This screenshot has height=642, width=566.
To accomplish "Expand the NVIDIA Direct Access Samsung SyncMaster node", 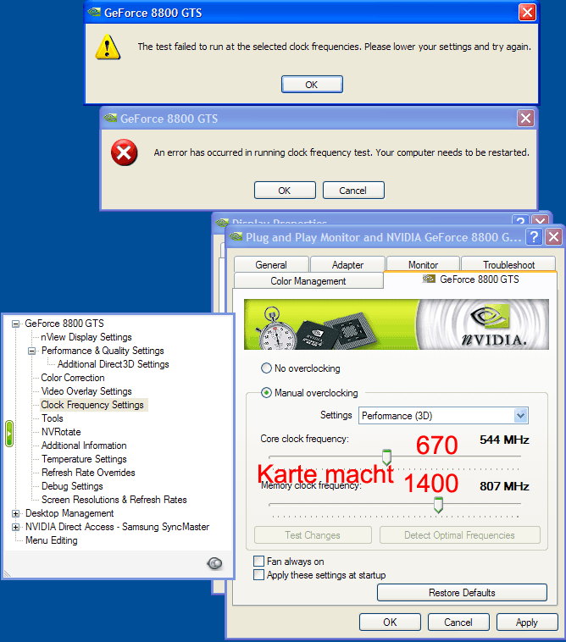I will click(15, 527).
